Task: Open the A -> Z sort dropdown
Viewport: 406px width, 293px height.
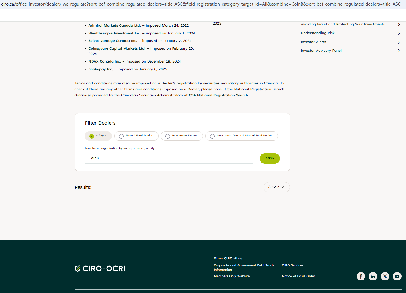Action: point(277,187)
